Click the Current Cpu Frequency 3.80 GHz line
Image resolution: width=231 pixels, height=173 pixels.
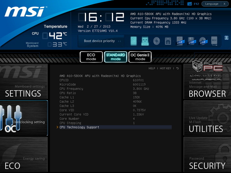tap(171, 18)
